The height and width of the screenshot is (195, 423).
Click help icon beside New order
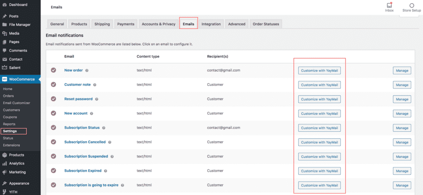[x=87, y=70]
